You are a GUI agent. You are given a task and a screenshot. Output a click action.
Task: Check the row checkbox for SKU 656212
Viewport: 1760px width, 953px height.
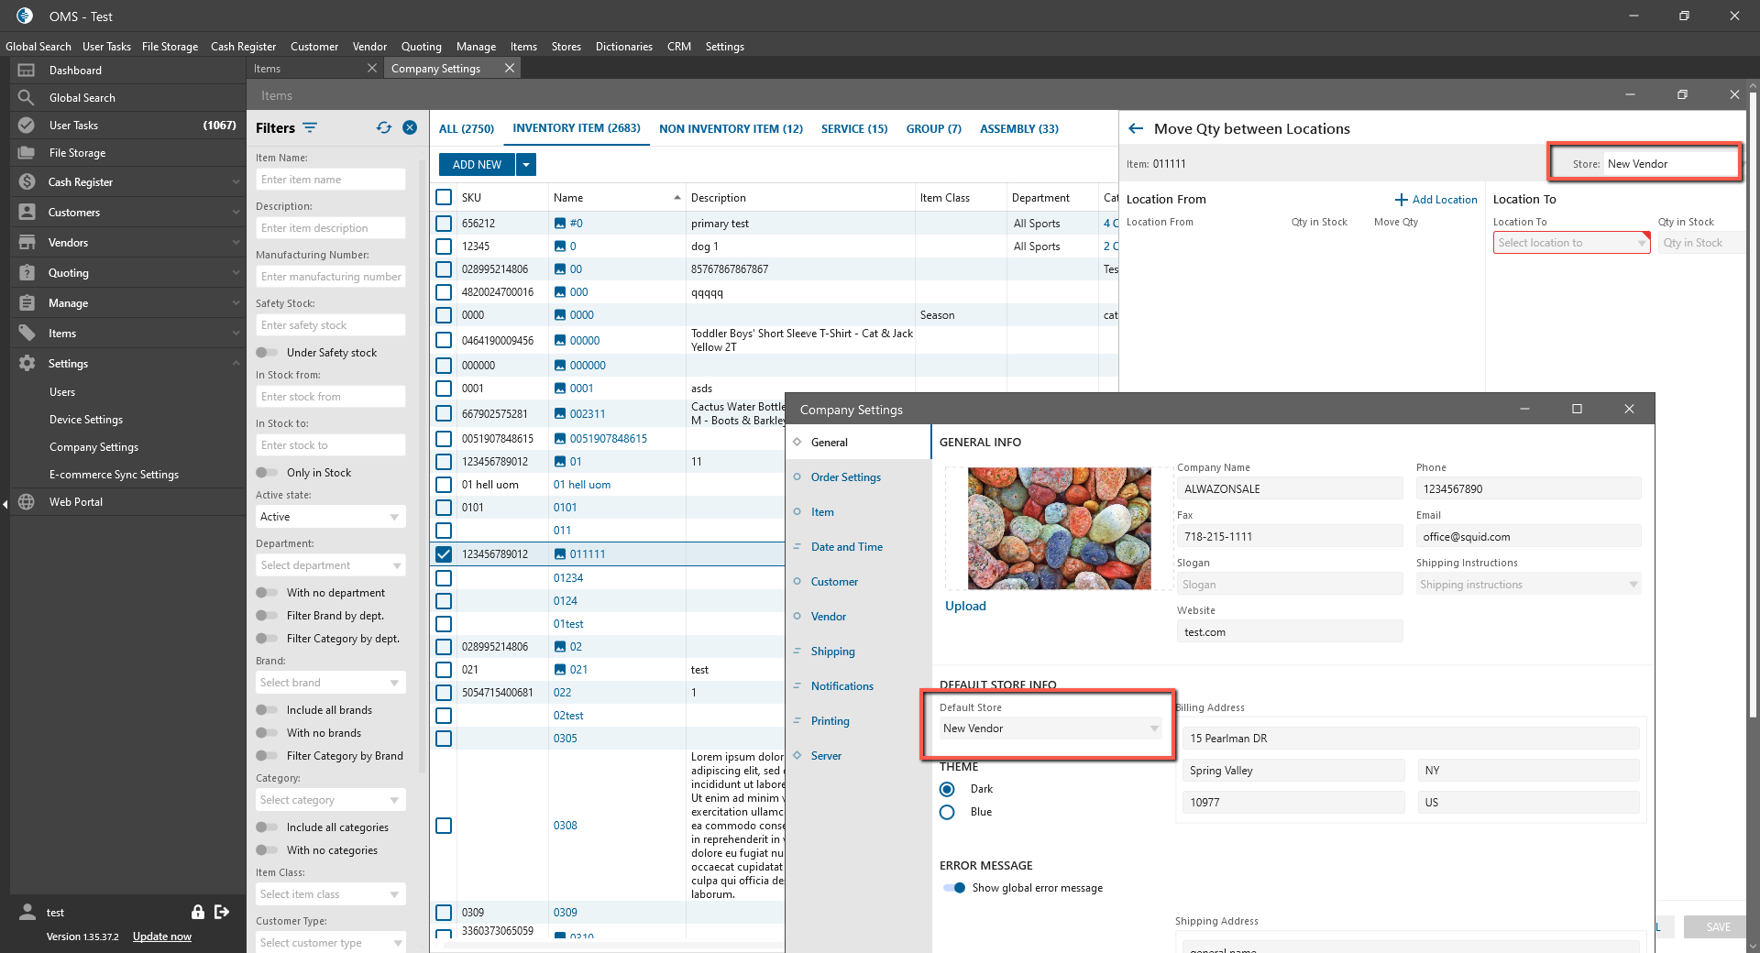click(x=444, y=224)
